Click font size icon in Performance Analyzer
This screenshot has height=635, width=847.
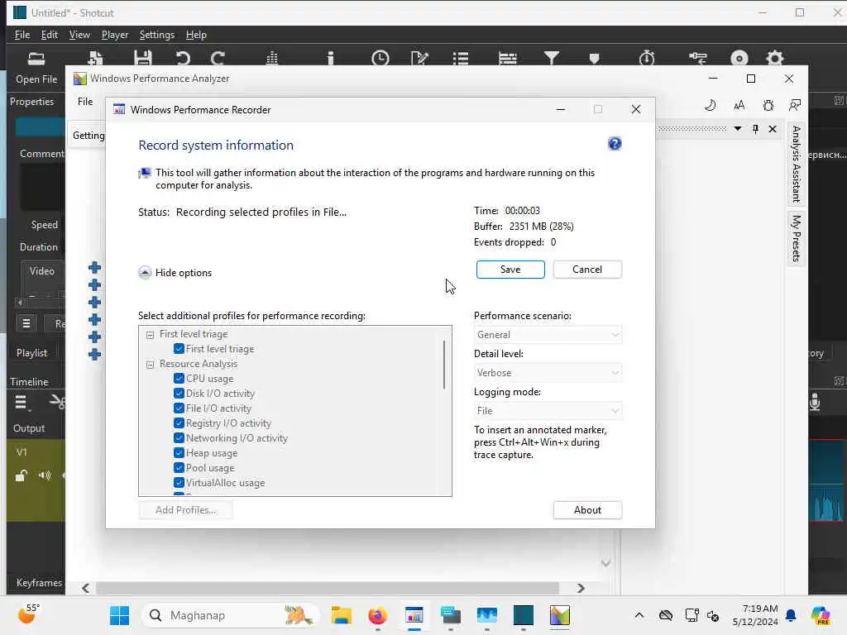[739, 105]
